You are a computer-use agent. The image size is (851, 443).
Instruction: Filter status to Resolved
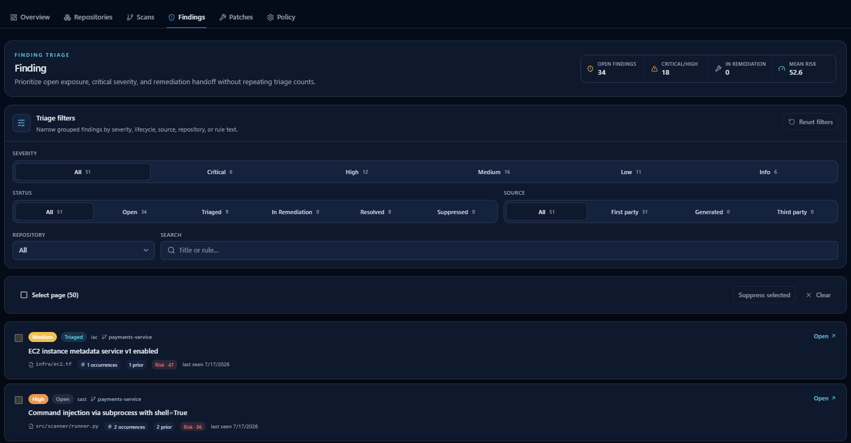pyautogui.click(x=376, y=212)
